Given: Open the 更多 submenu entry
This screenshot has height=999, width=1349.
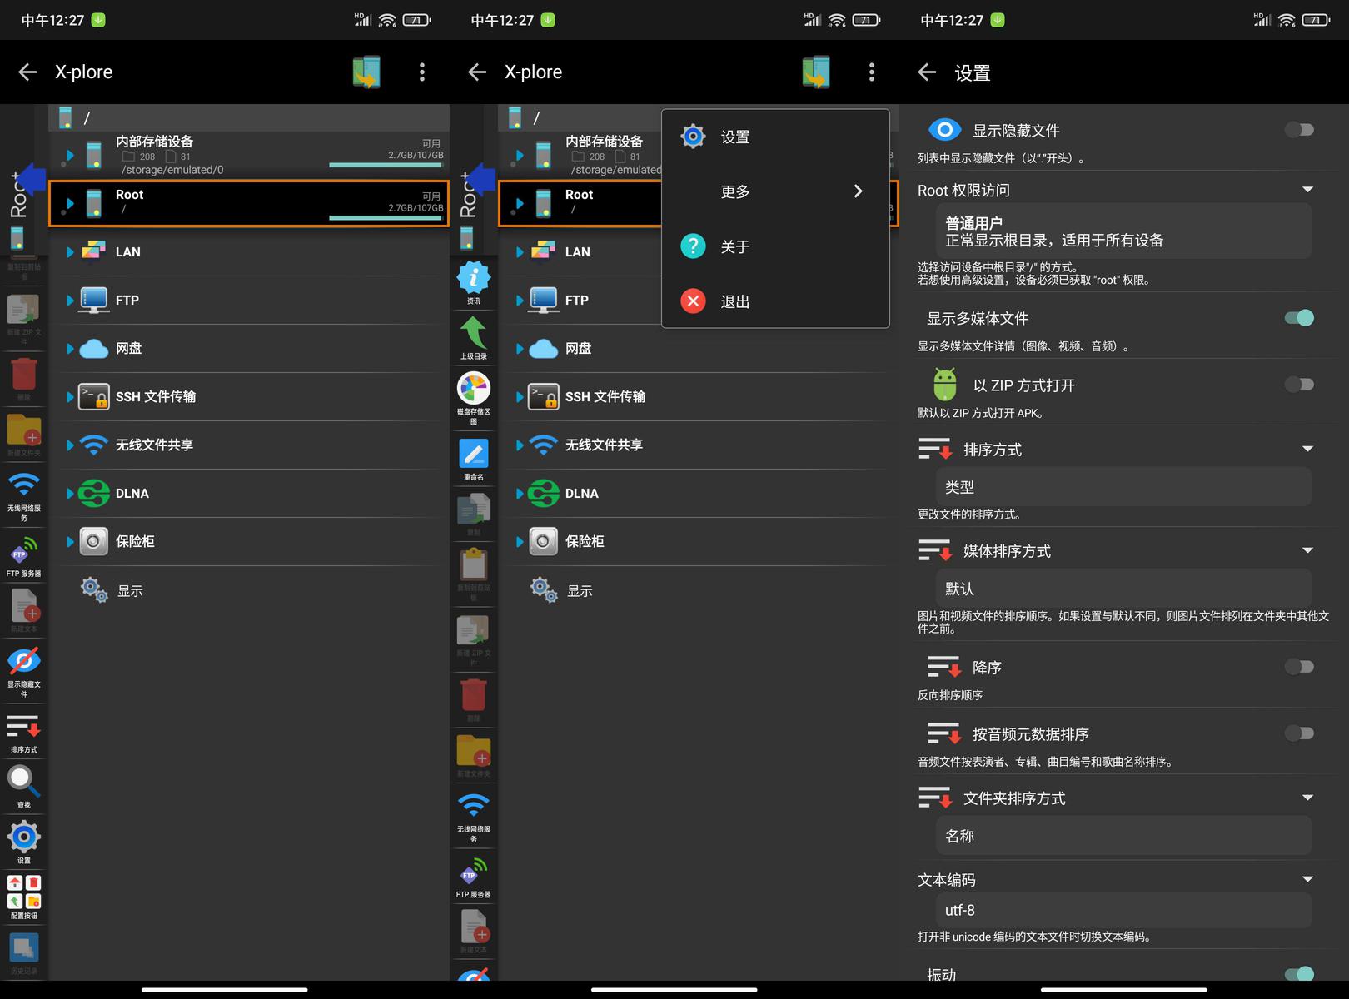Looking at the screenshot, I should (x=774, y=191).
